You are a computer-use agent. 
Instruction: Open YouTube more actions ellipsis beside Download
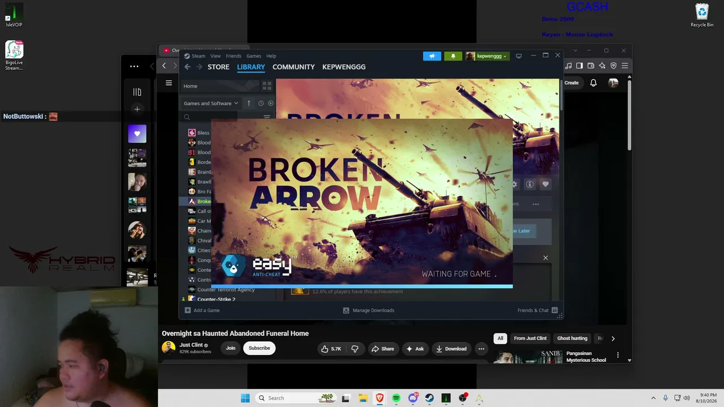click(x=481, y=349)
